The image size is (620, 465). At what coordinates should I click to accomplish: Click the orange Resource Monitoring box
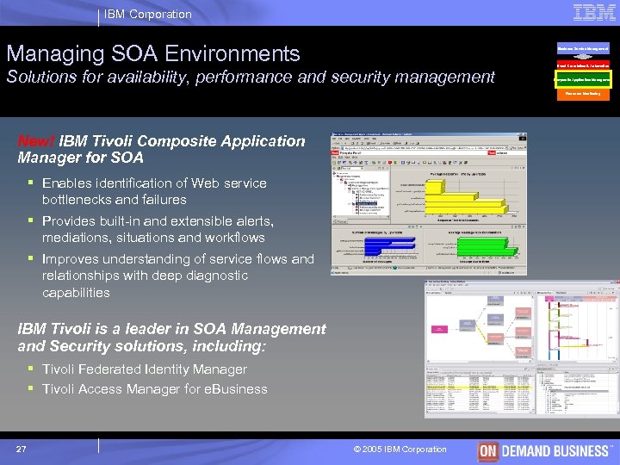pos(583,94)
